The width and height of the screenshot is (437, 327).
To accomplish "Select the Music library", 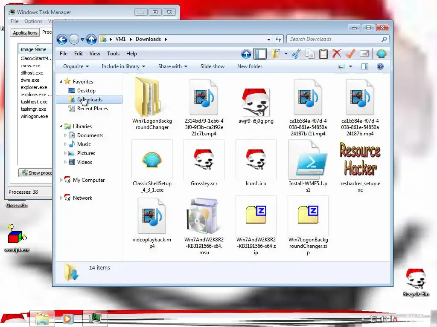I will click(84, 144).
